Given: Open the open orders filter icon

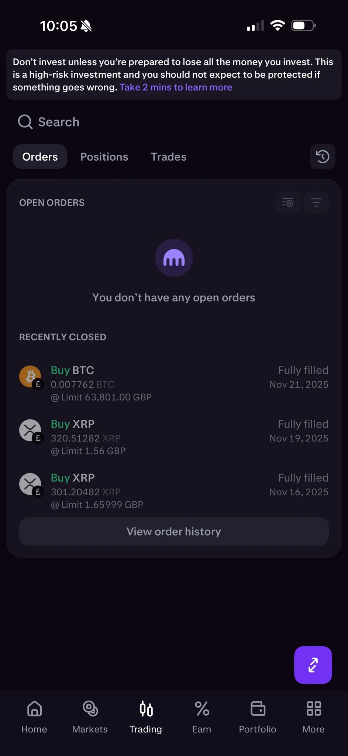Looking at the screenshot, I should click(316, 203).
